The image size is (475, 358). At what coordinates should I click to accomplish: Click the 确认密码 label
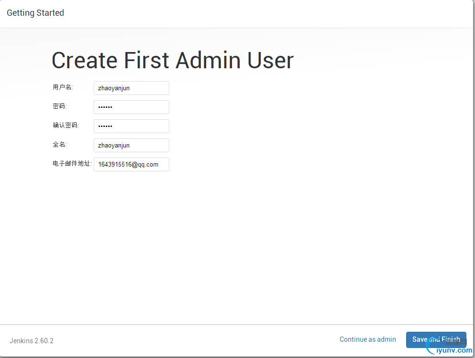tap(66, 125)
